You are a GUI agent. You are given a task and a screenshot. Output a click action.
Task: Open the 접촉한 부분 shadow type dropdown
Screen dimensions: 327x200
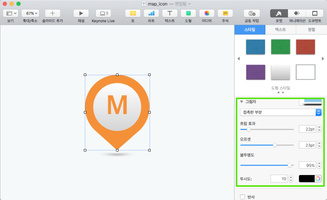pyautogui.click(x=281, y=112)
